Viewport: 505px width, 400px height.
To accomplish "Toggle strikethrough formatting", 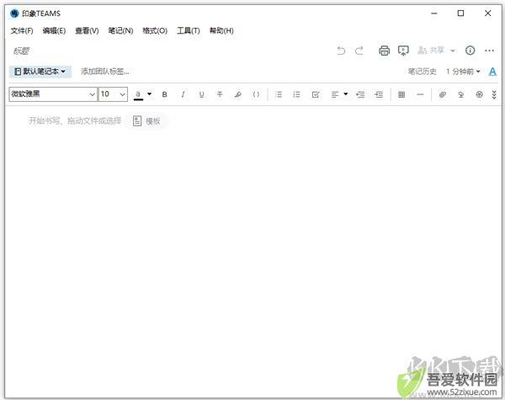I will point(220,94).
